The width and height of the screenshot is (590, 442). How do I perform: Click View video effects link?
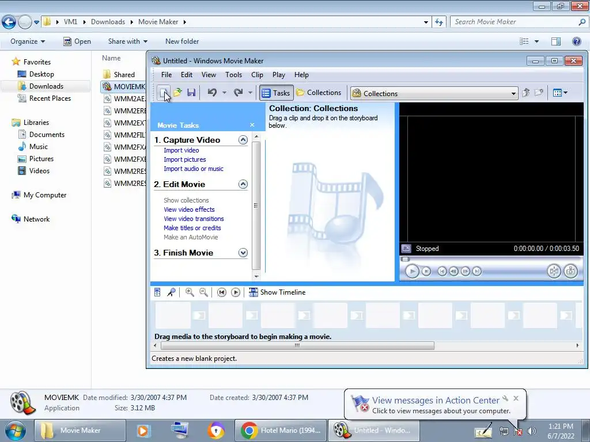click(189, 209)
